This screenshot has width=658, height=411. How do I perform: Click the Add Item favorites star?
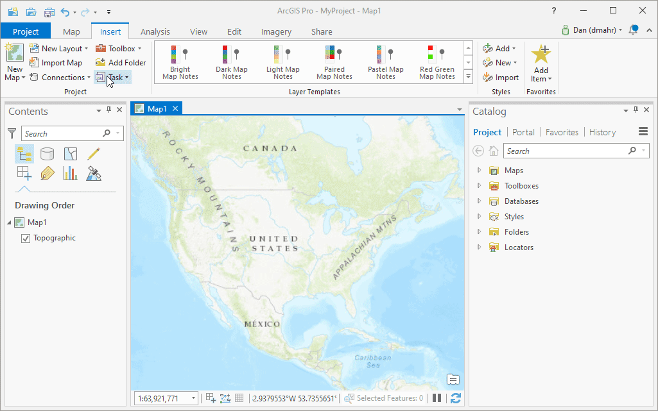541,63
